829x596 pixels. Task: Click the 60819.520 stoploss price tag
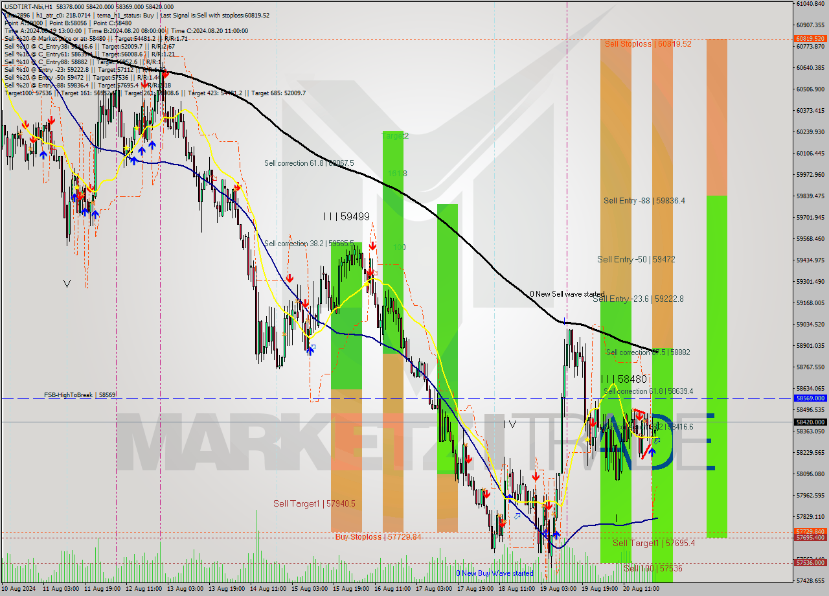pos(810,38)
